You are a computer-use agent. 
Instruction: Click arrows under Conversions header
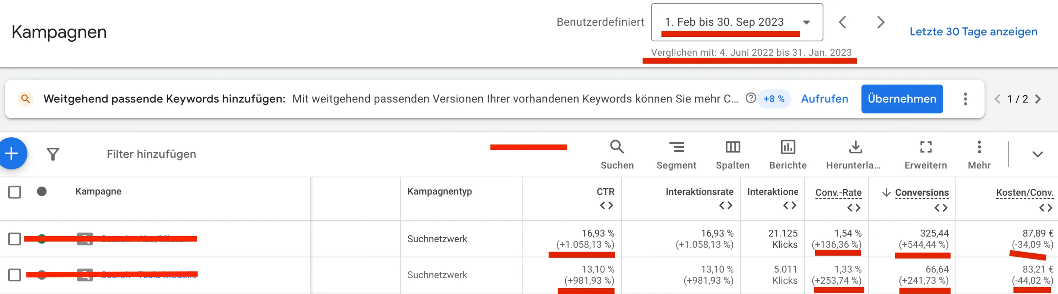pyautogui.click(x=940, y=208)
